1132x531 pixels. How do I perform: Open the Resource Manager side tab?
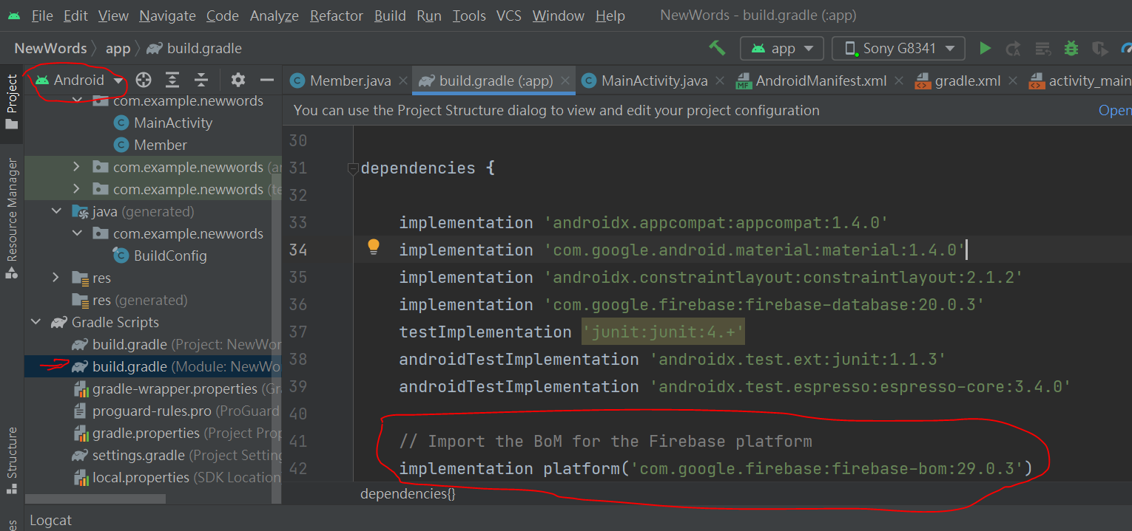click(x=11, y=219)
